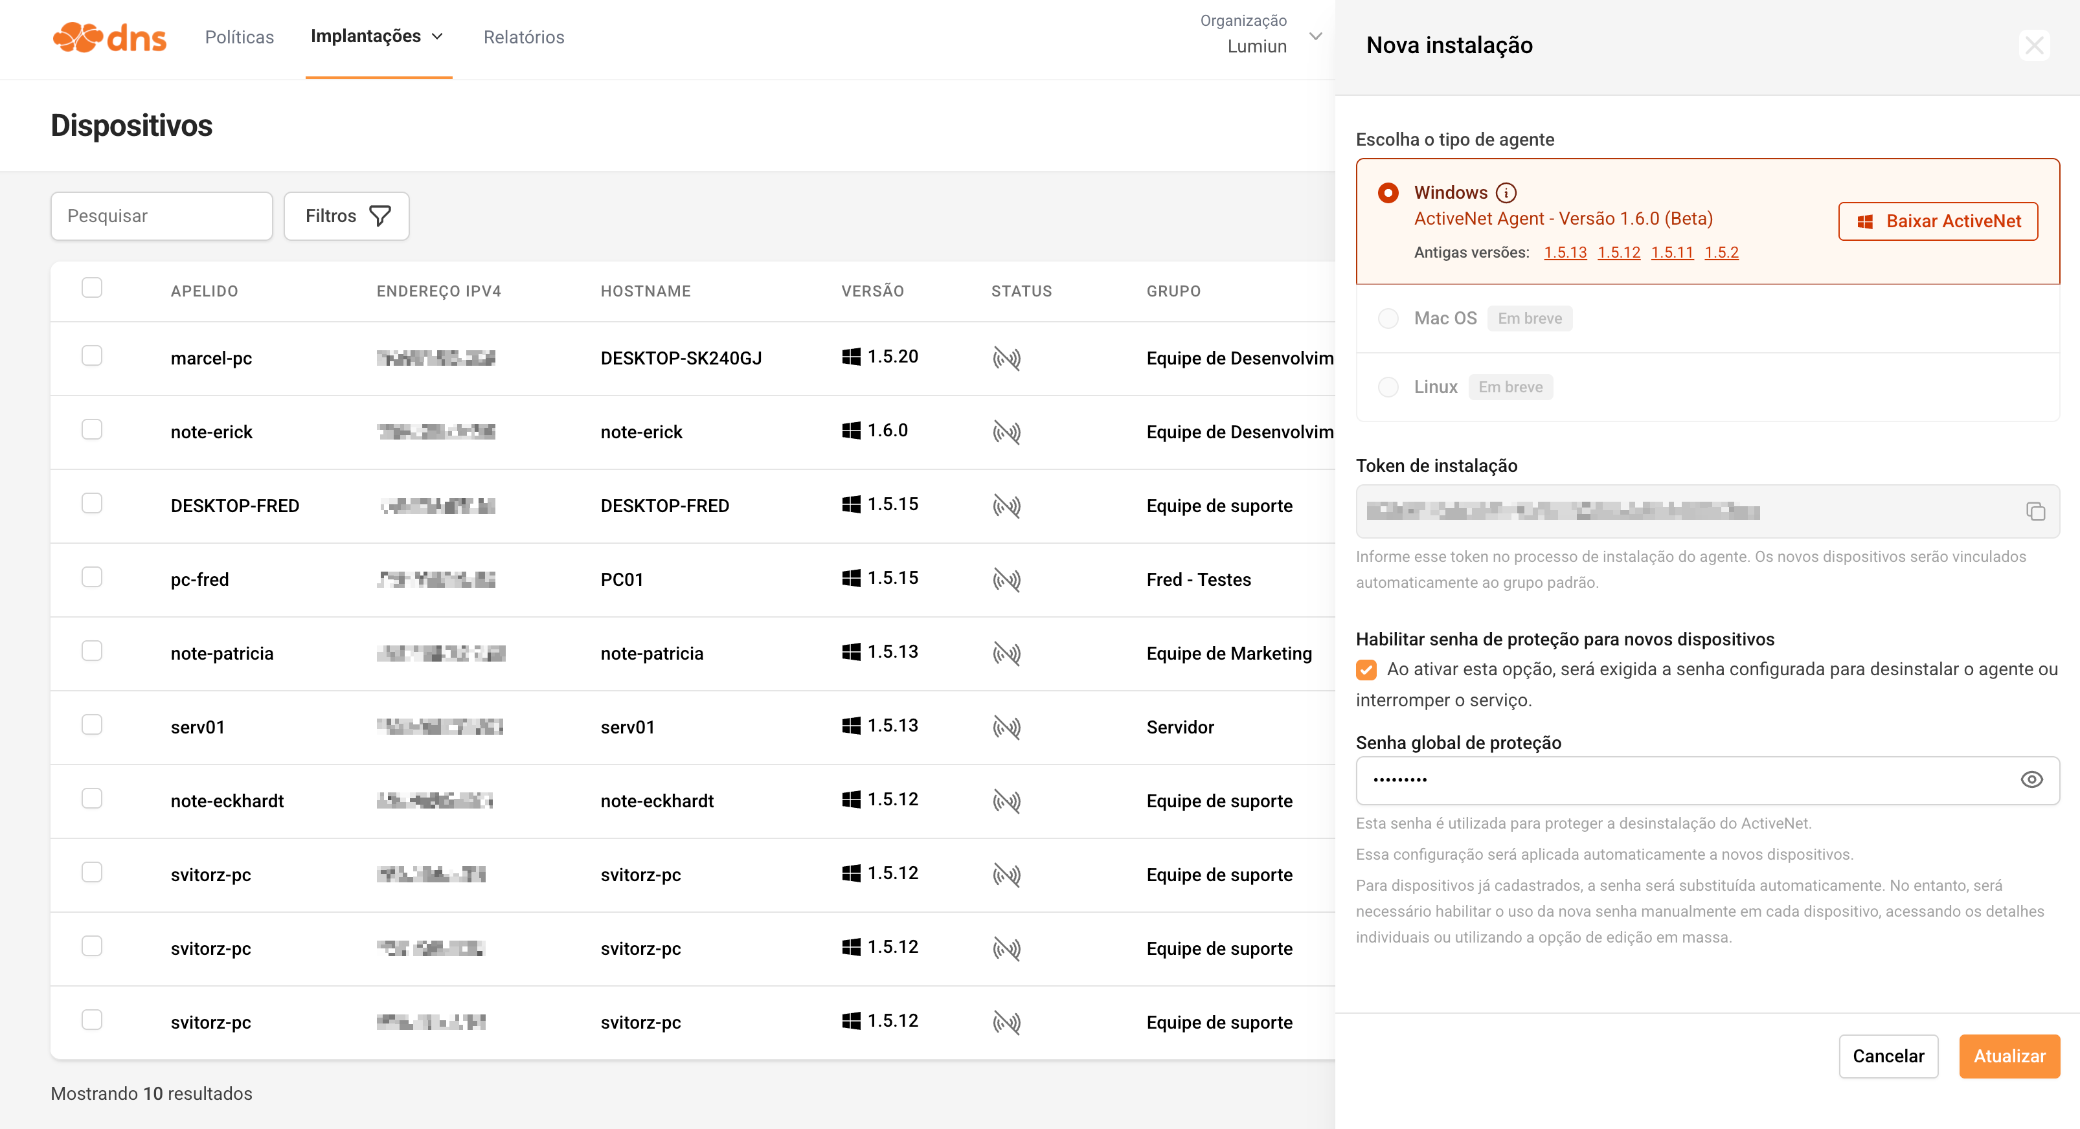Uncheck the password protection checkbox

click(x=1365, y=669)
